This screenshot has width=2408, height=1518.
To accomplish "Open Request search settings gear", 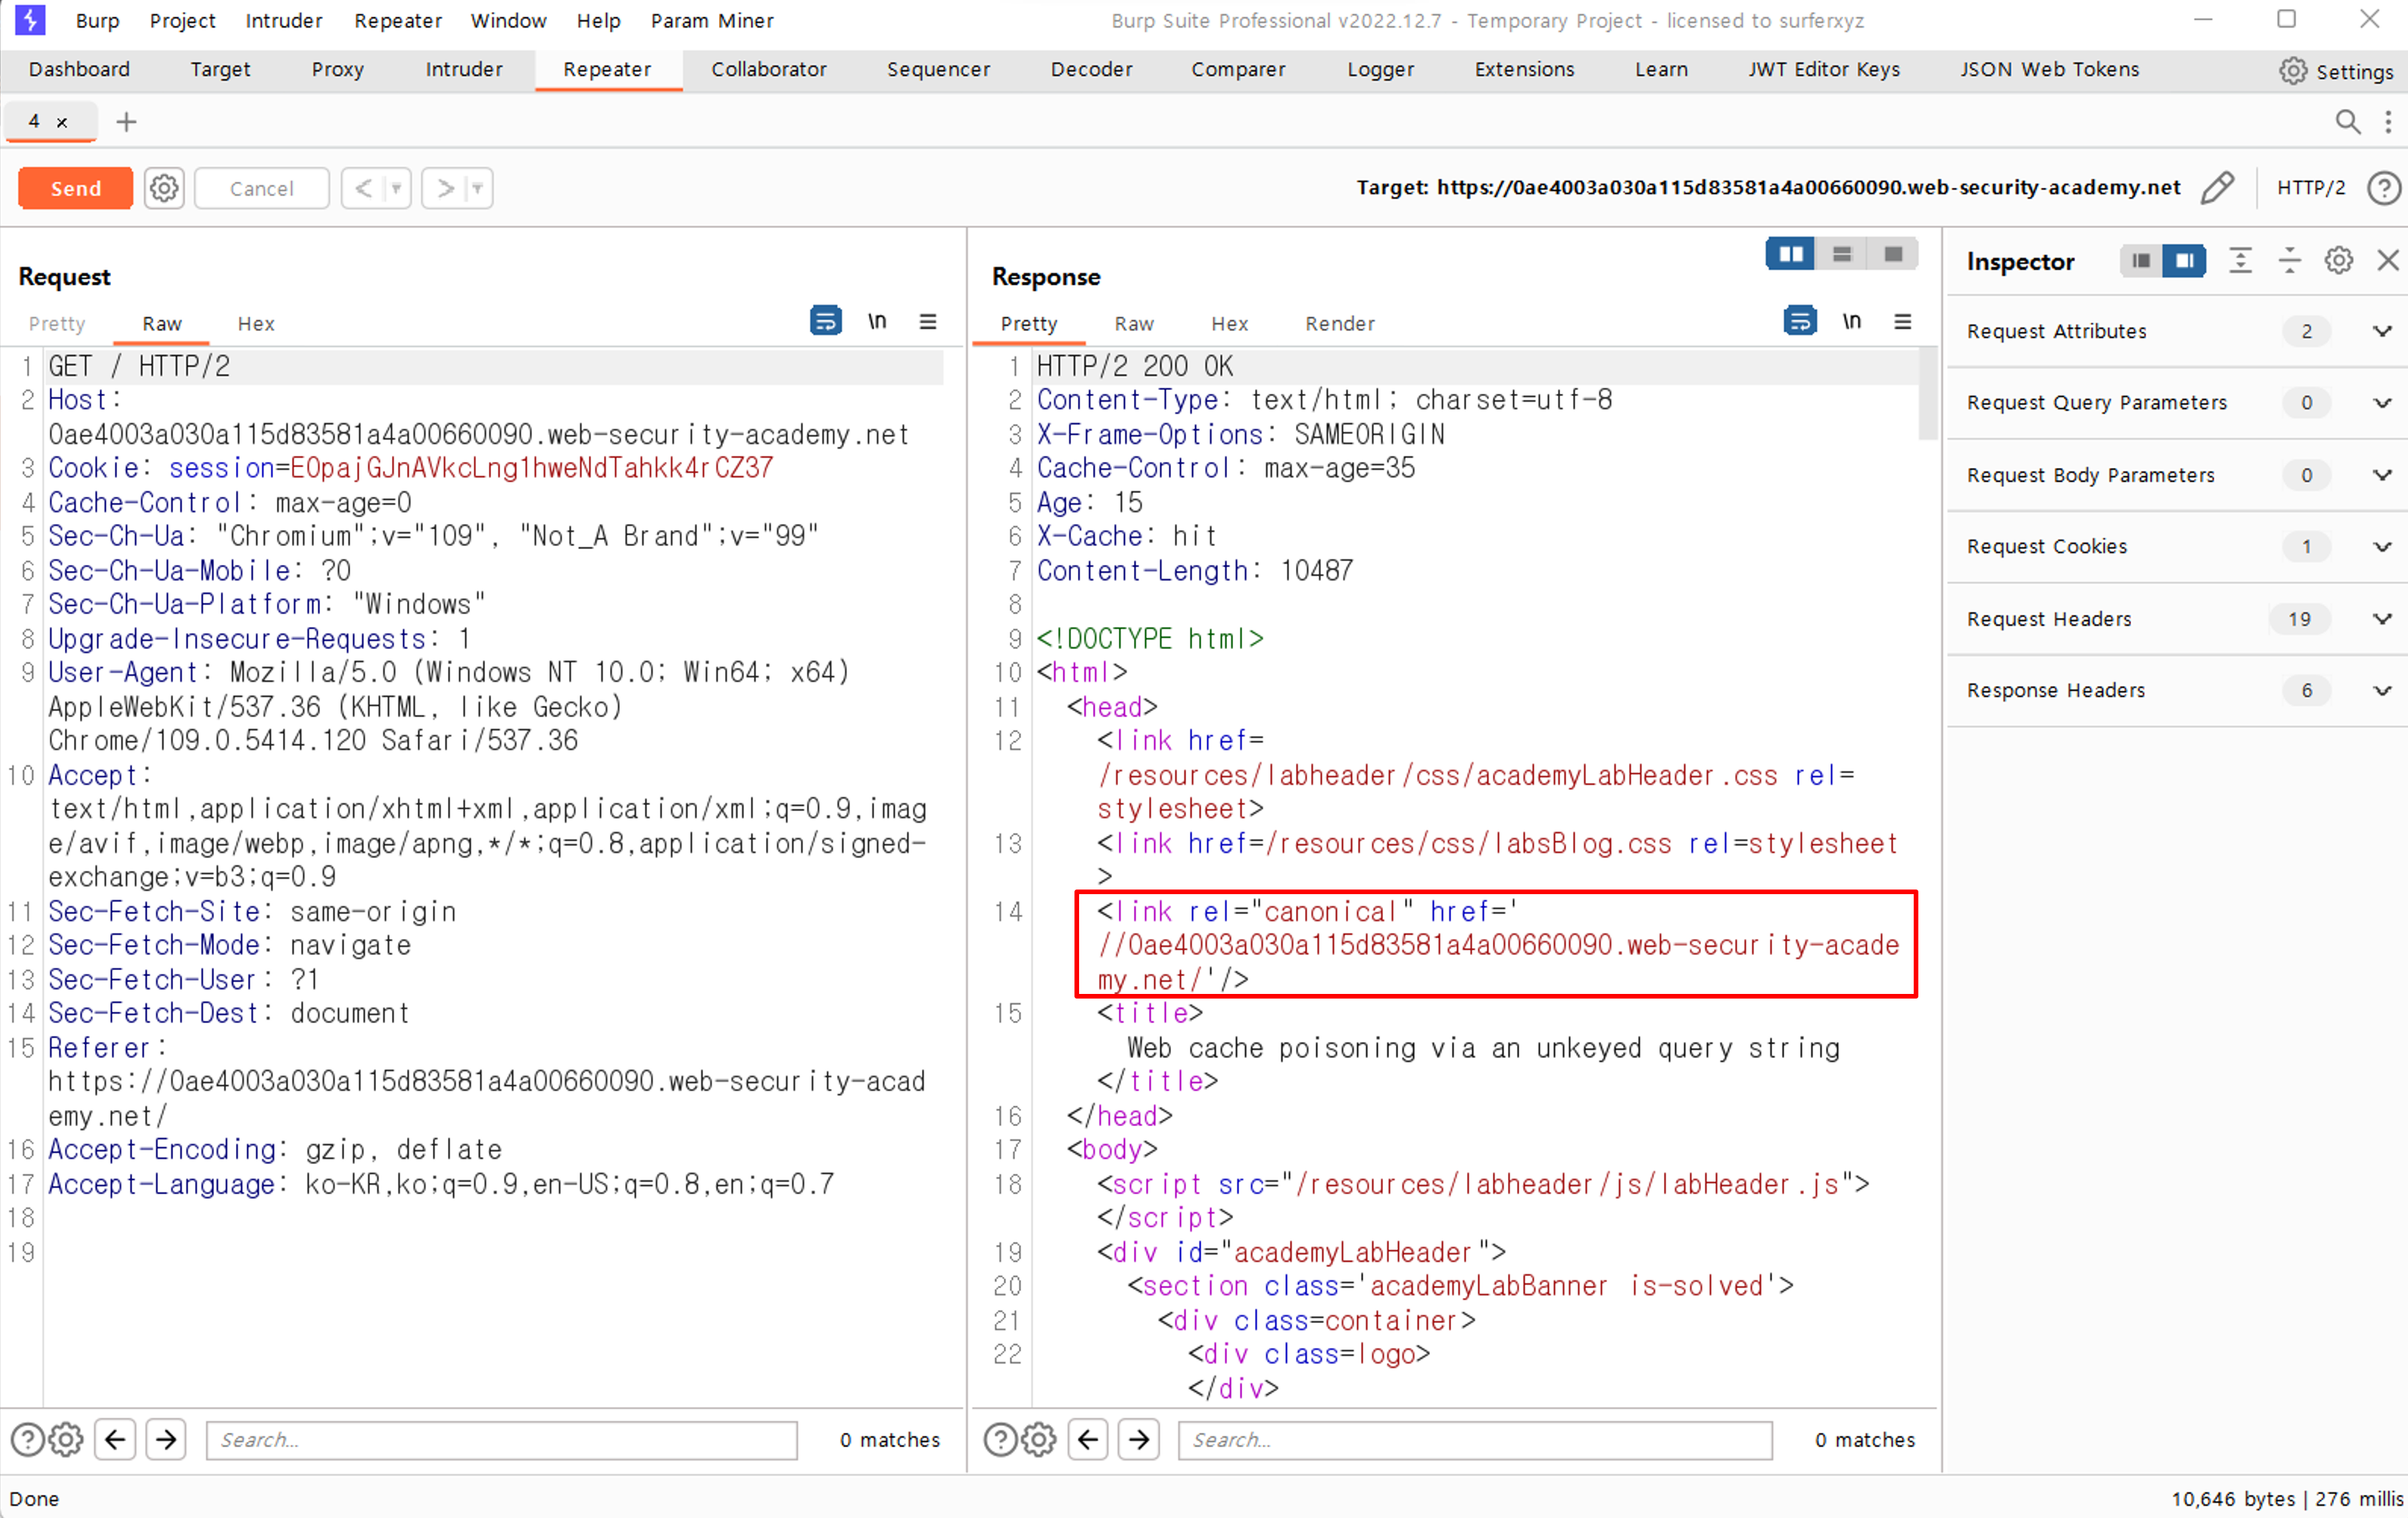I will [66, 1439].
